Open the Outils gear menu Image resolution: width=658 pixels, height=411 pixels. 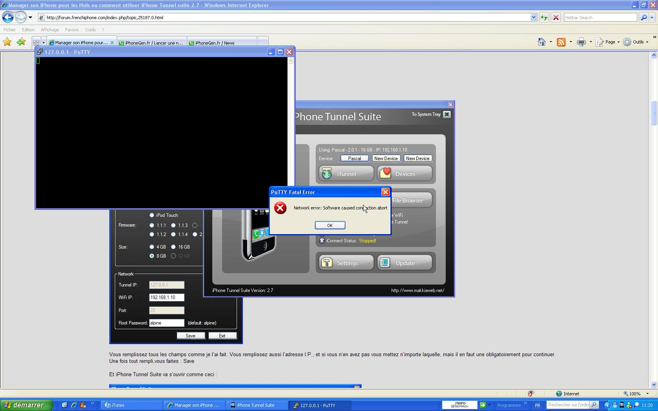click(x=635, y=42)
